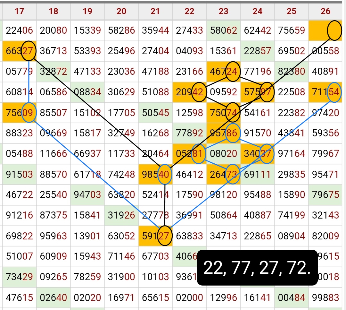Tap the highlighted cell 20942
Viewport: 346px width, 310px height.
point(190,92)
